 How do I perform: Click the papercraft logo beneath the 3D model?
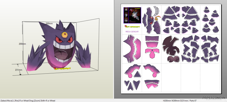tap(62, 69)
